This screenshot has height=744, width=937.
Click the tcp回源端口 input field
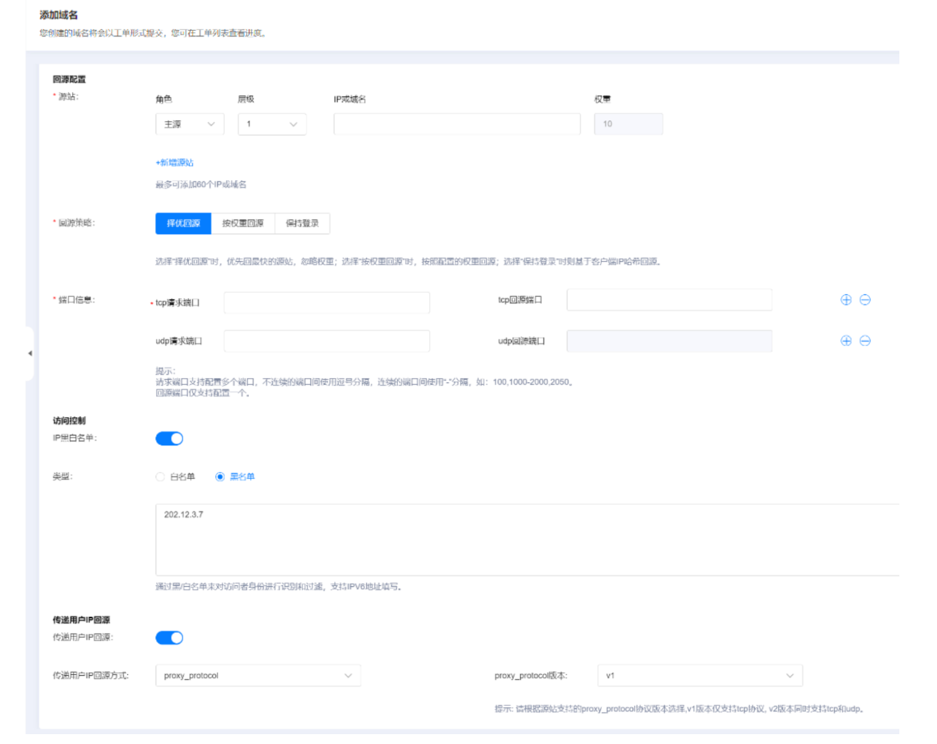(x=669, y=300)
